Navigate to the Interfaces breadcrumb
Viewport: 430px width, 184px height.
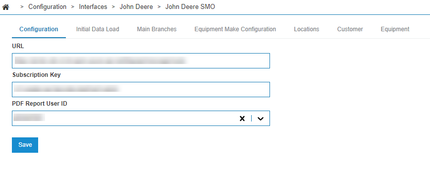93,7
